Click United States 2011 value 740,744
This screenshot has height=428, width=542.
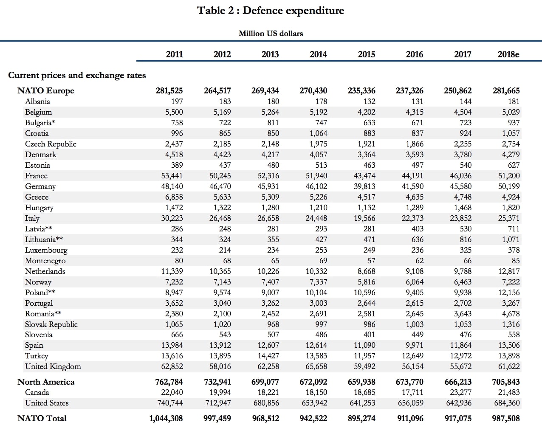coord(169,403)
